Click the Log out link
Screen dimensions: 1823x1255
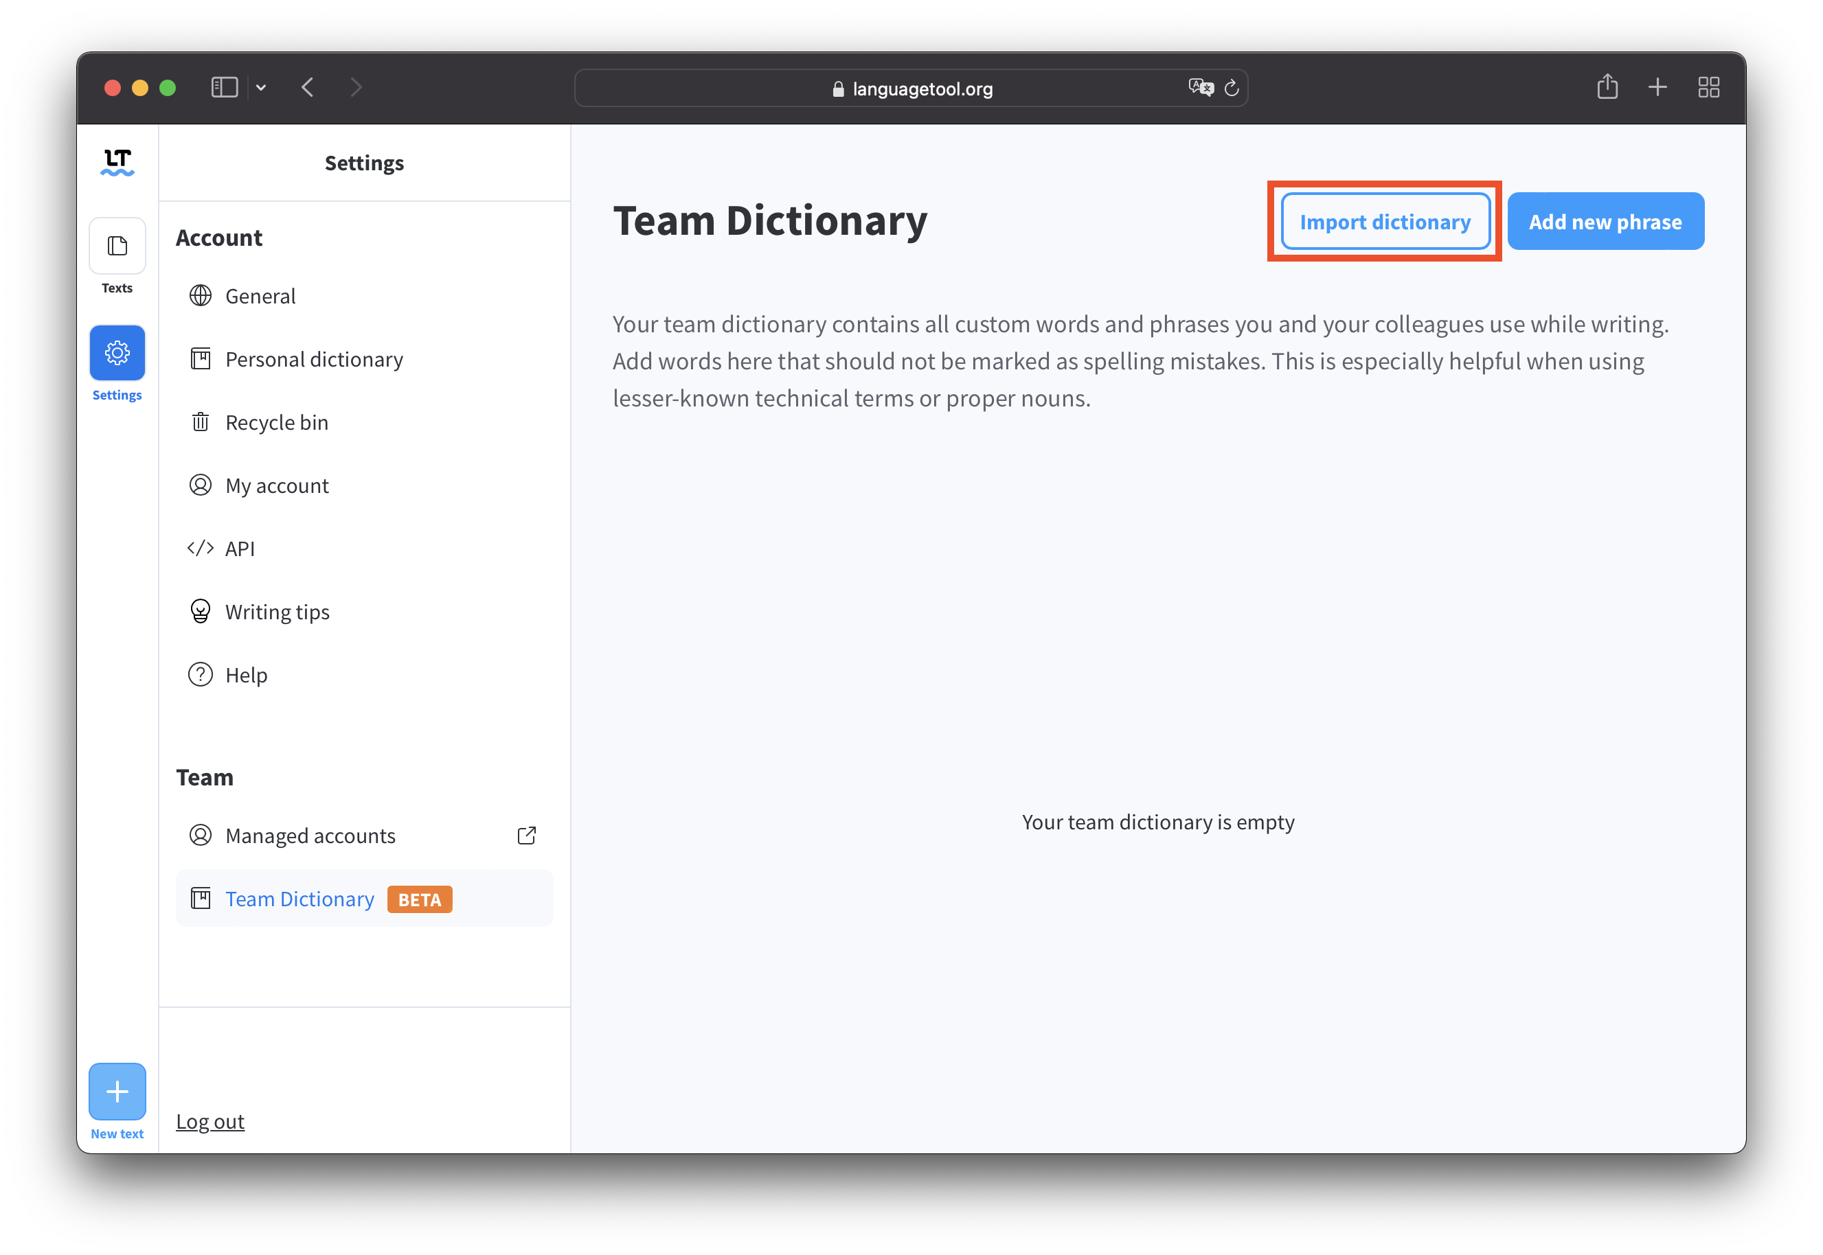(210, 1121)
